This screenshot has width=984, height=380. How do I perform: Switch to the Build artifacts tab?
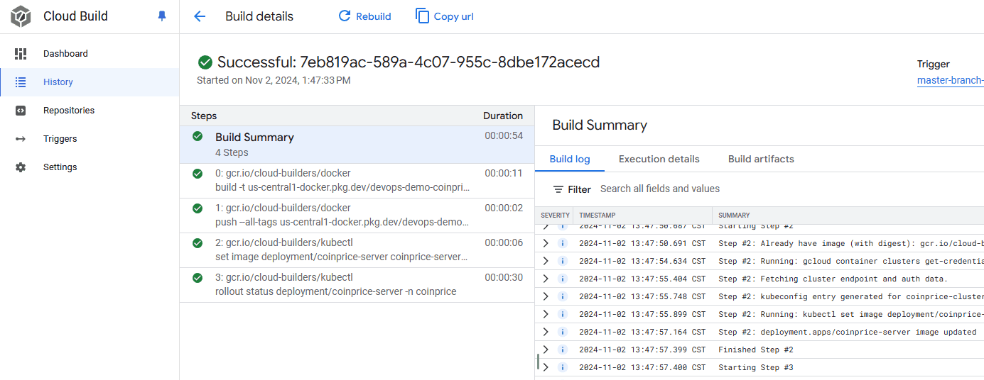[x=761, y=159]
